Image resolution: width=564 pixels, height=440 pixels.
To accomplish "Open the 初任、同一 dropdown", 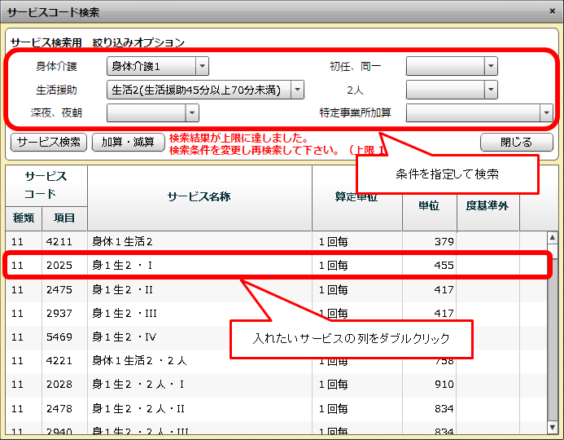I will 490,66.
